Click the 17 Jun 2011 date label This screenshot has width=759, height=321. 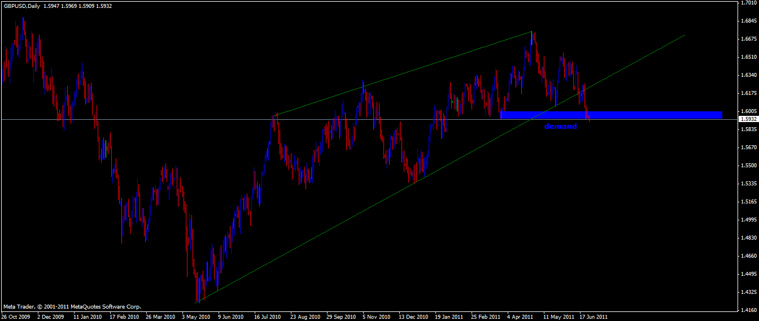594,317
